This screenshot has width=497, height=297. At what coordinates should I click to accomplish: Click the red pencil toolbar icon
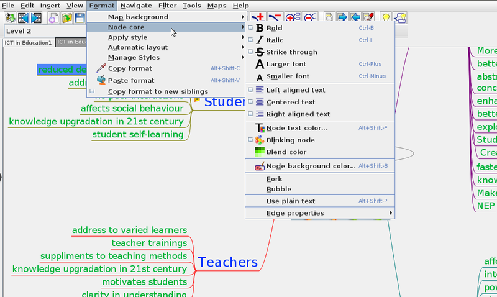[369, 17]
